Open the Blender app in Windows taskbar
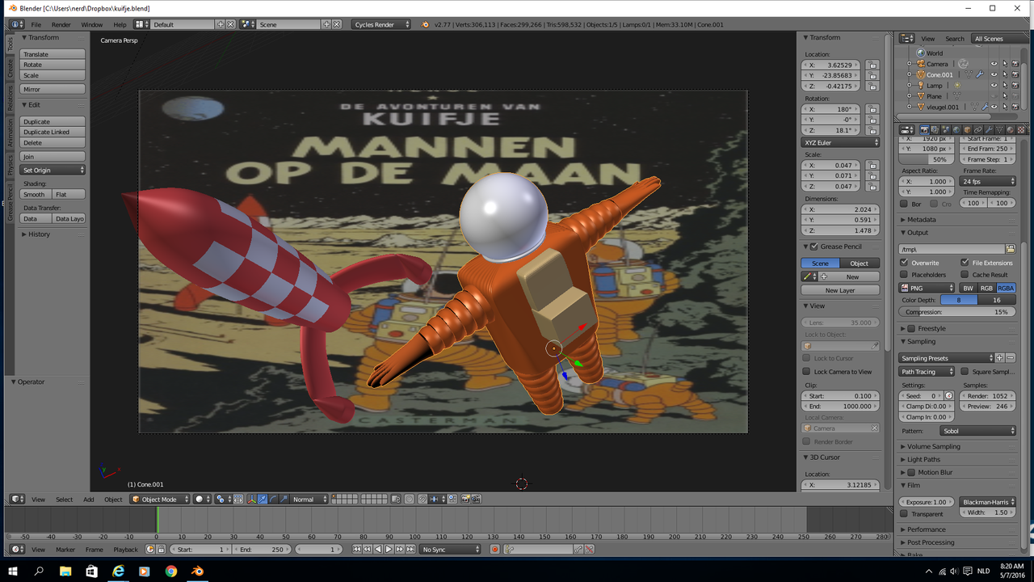1034x582 pixels. coord(198,571)
